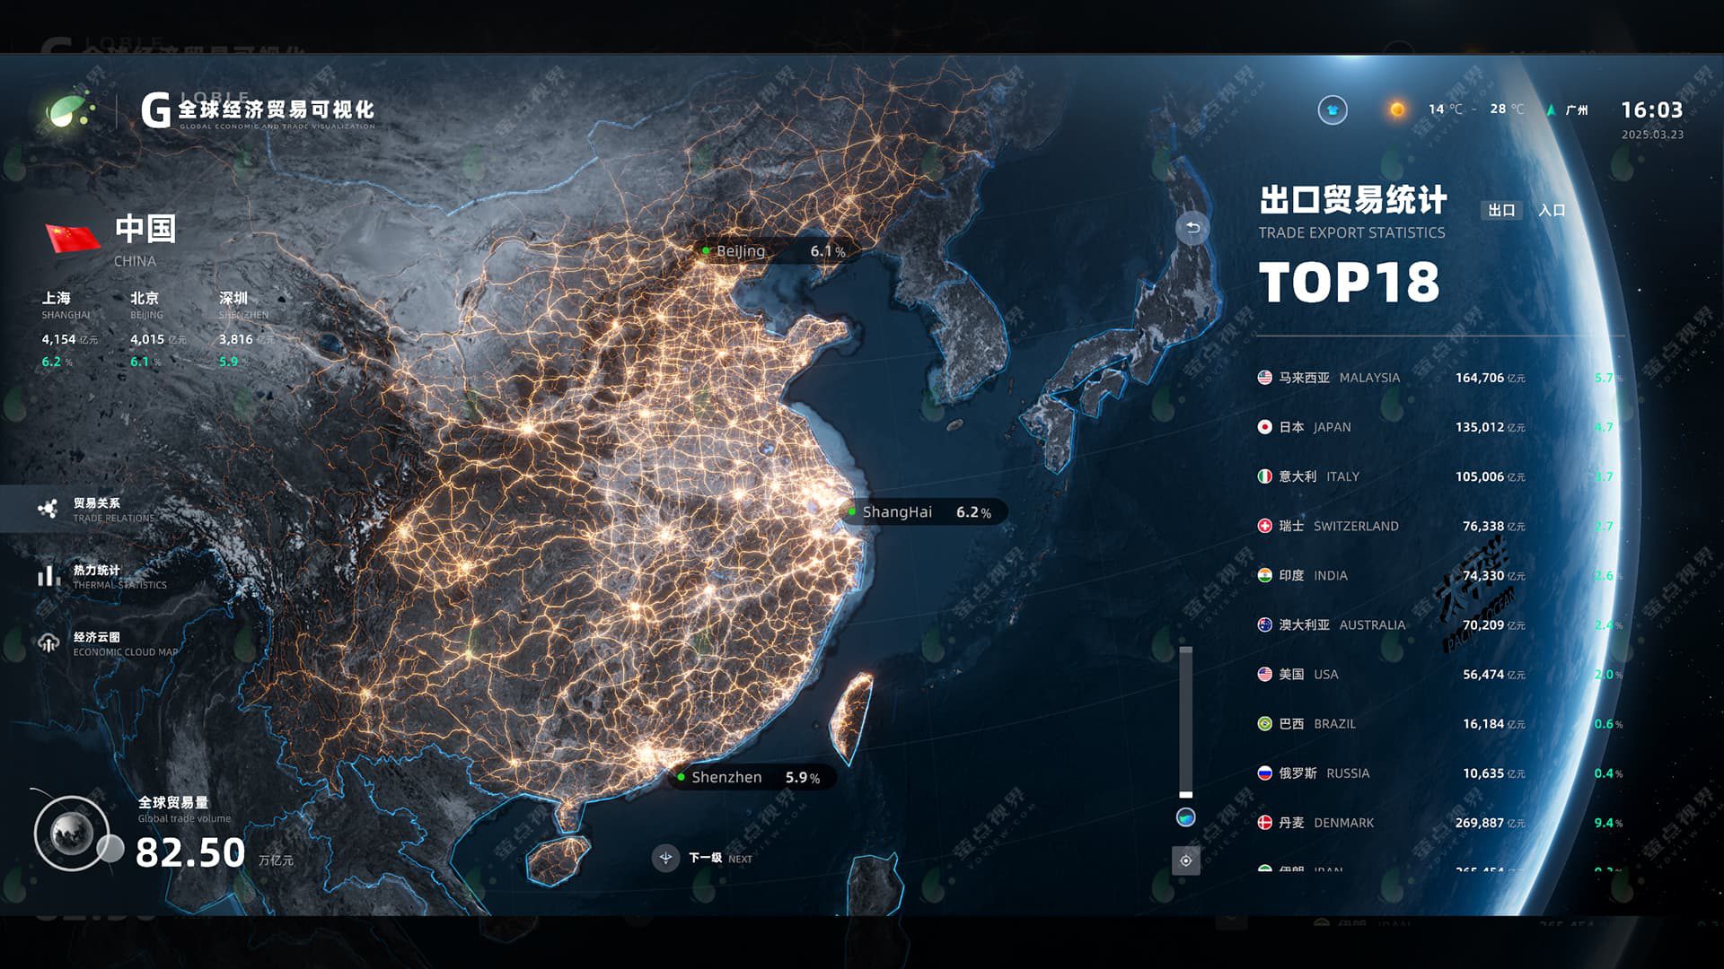Click the locate target icon below slider
The width and height of the screenshot is (1724, 969).
[x=1185, y=860]
